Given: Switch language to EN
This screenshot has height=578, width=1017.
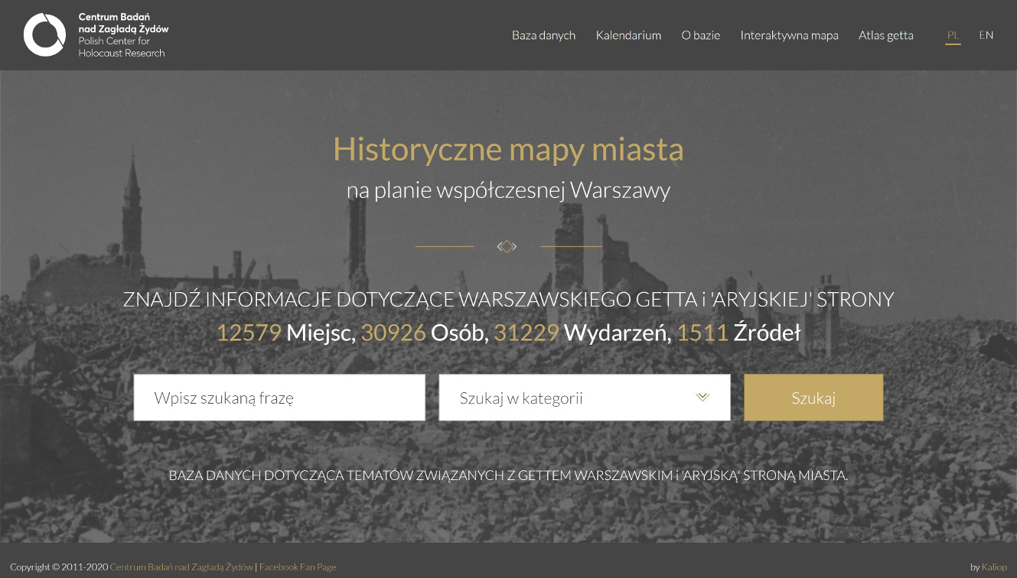Looking at the screenshot, I should click(986, 35).
